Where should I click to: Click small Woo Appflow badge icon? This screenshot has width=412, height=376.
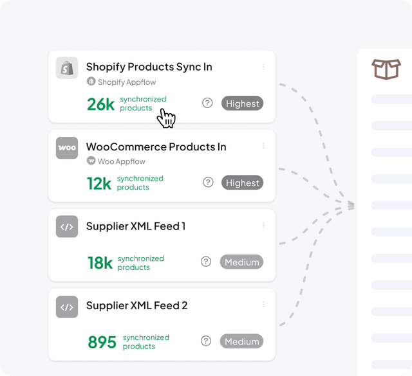pos(91,161)
